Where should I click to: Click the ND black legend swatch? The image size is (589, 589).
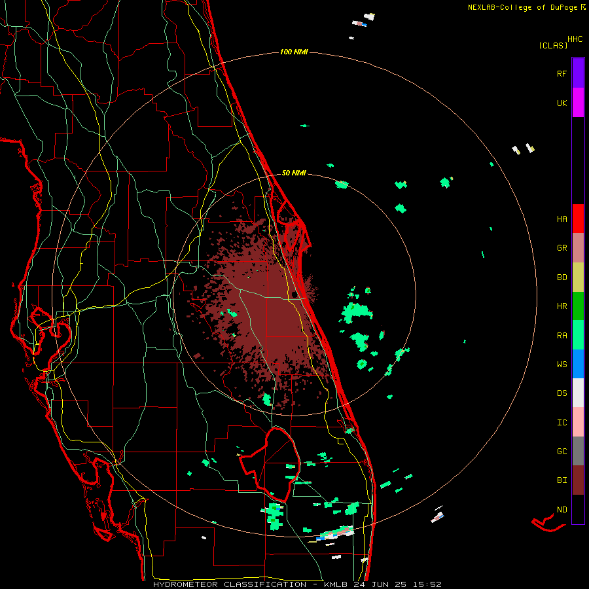[x=578, y=509]
